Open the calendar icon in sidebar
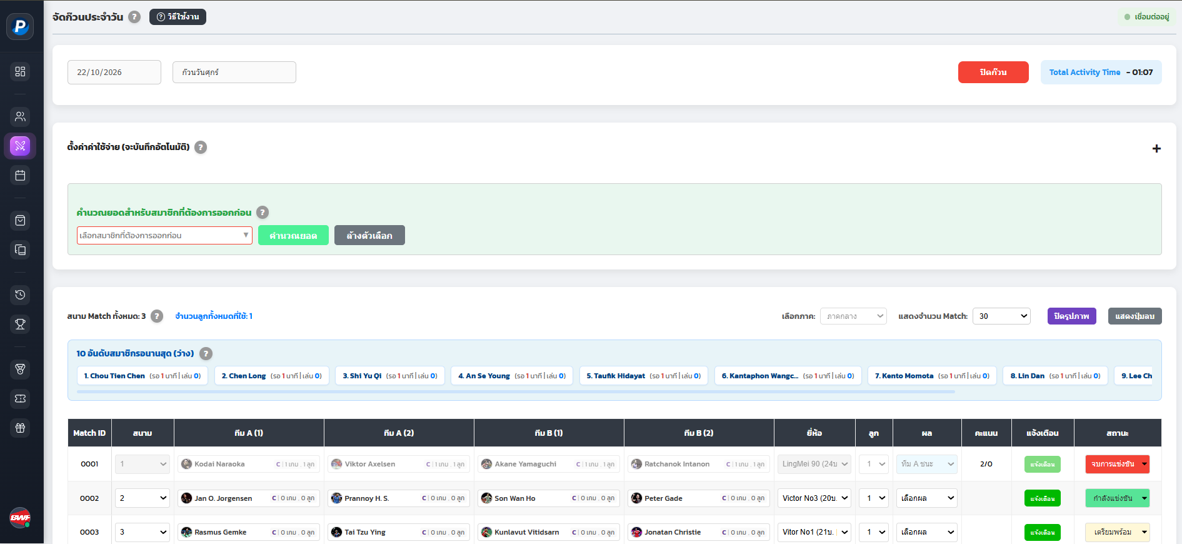 pyautogui.click(x=20, y=175)
